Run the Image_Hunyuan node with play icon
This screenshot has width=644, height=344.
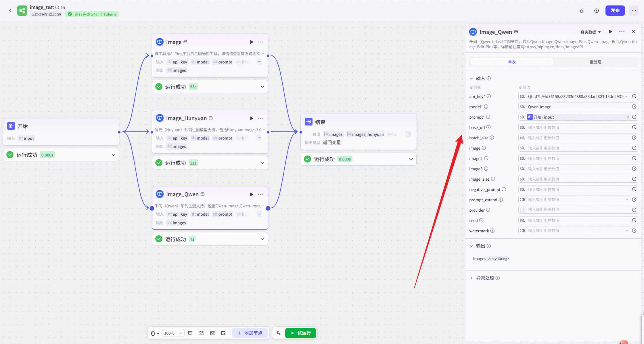click(252, 118)
